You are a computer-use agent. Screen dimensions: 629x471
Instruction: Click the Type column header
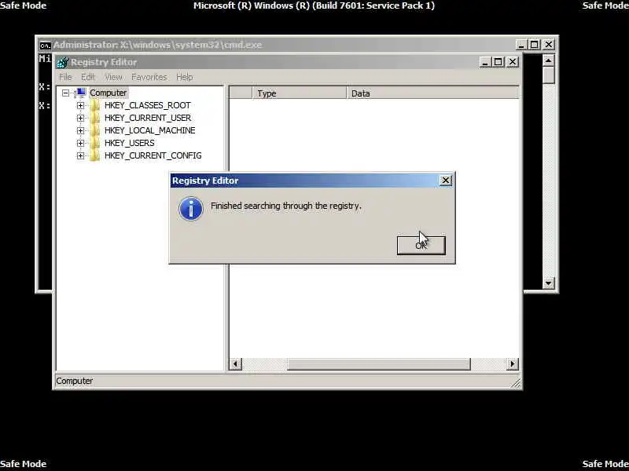click(x=300, y=93)
